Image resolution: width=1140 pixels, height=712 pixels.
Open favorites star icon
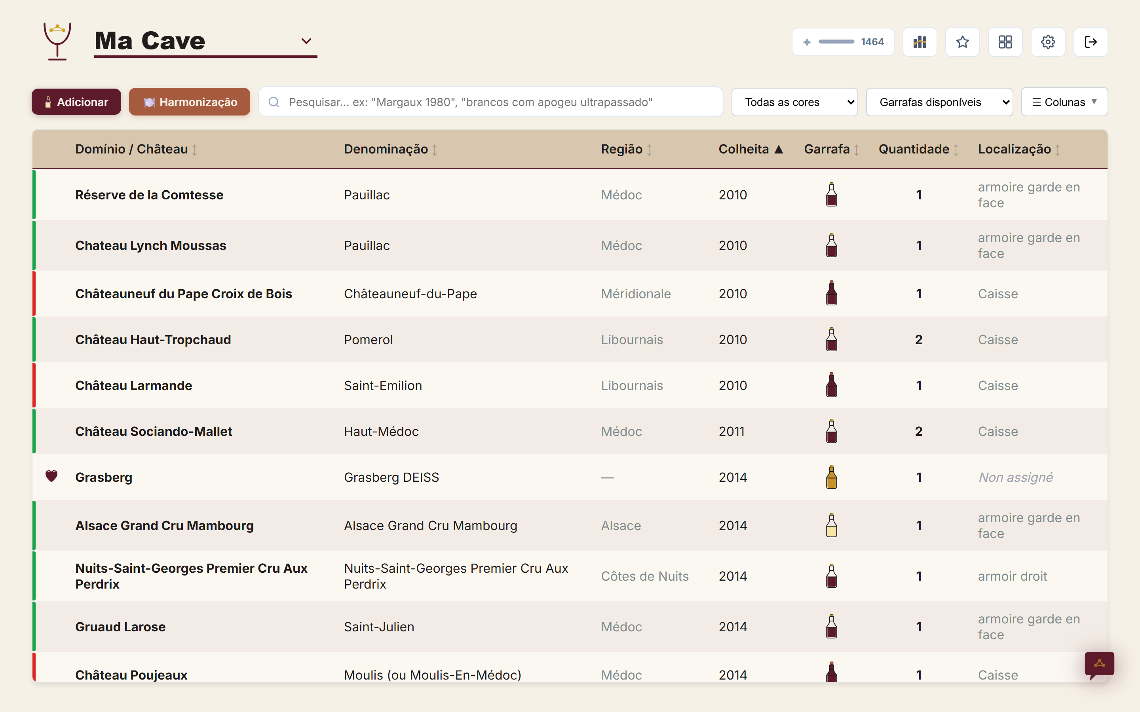[x=962, y=42]
